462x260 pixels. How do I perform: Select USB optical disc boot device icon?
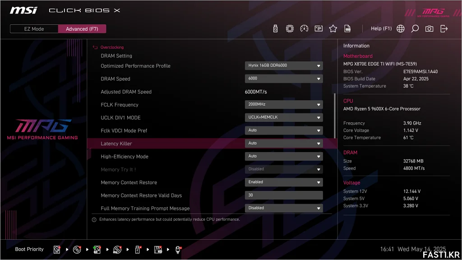tap(117, 249)
